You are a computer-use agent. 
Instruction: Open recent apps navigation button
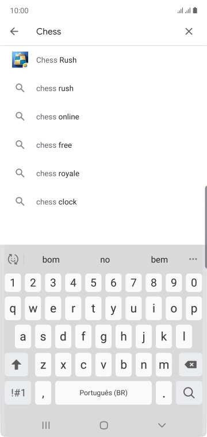pos(46,425)
